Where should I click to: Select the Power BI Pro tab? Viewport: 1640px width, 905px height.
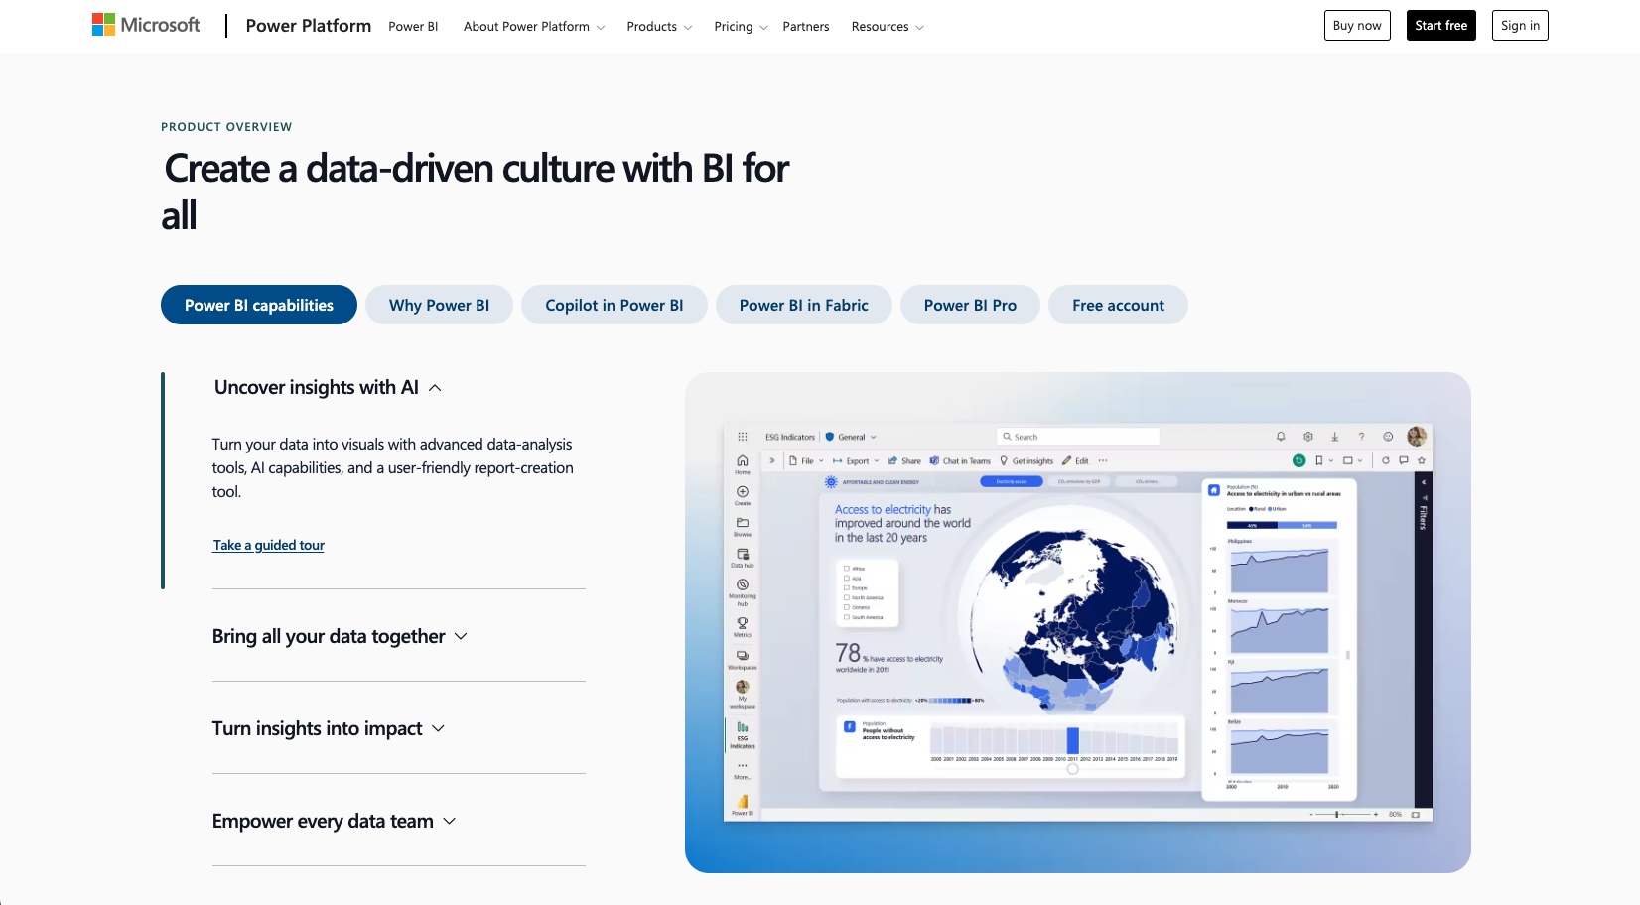pos(969,305)
